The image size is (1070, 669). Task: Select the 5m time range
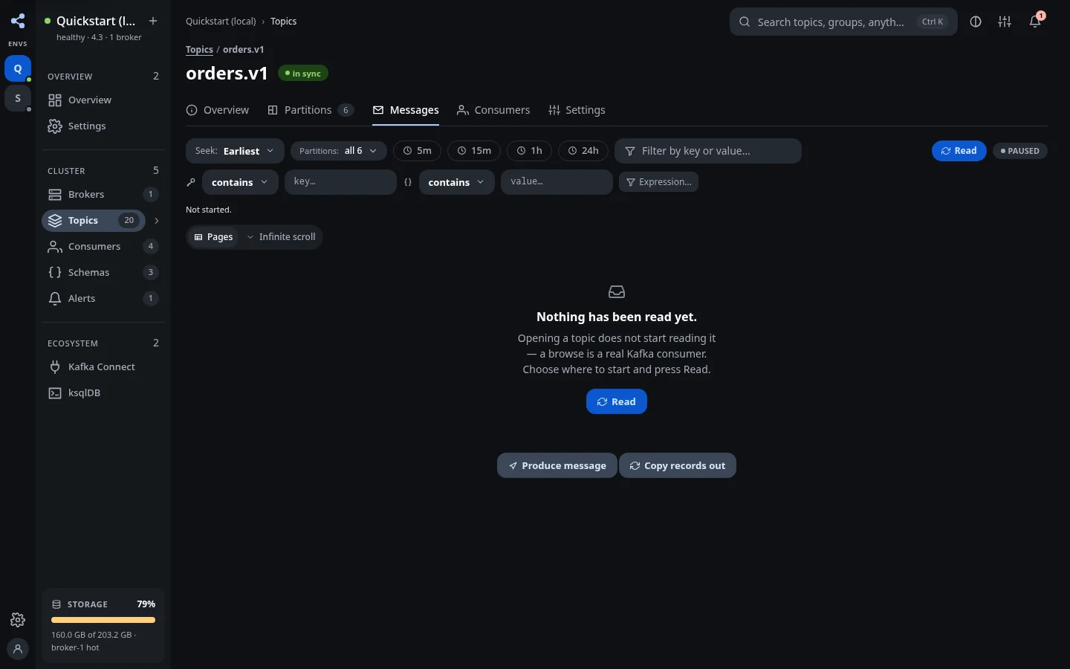(417, 151)
